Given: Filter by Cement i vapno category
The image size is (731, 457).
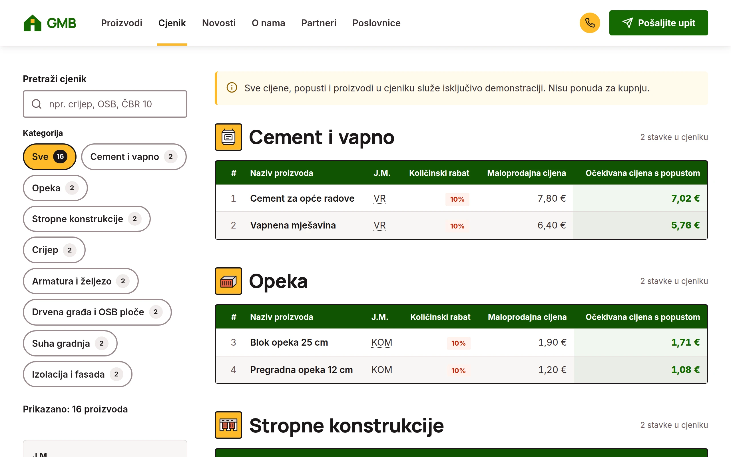Looking at the screenshot, I should 134,157.
